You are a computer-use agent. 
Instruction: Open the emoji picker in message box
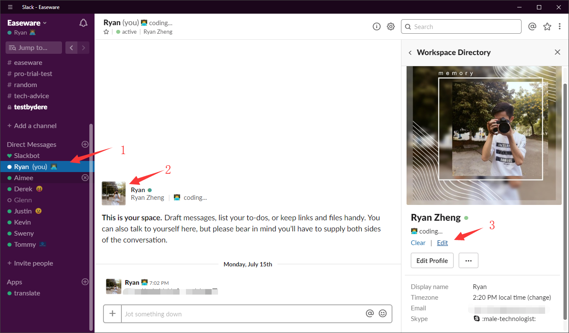point(383,313)
